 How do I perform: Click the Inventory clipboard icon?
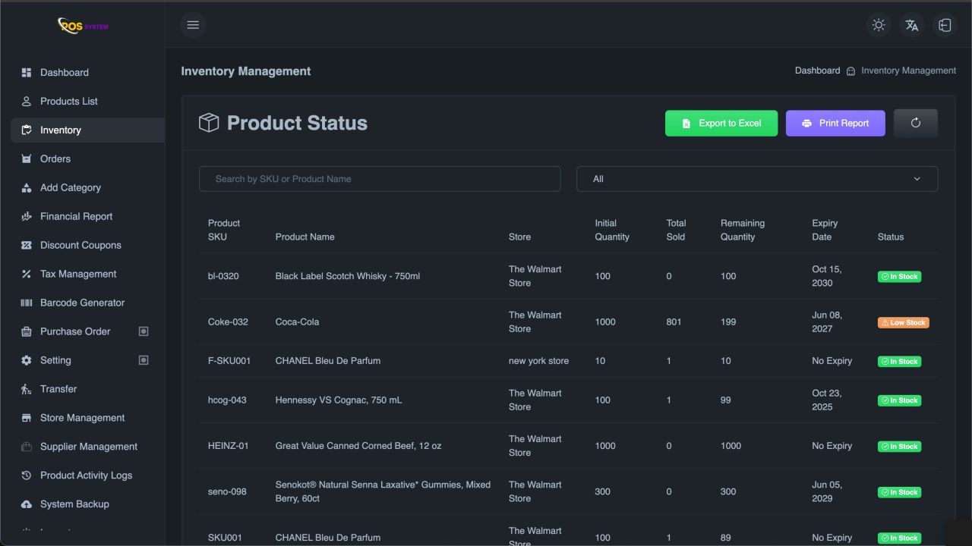click(x=27, y=130)
